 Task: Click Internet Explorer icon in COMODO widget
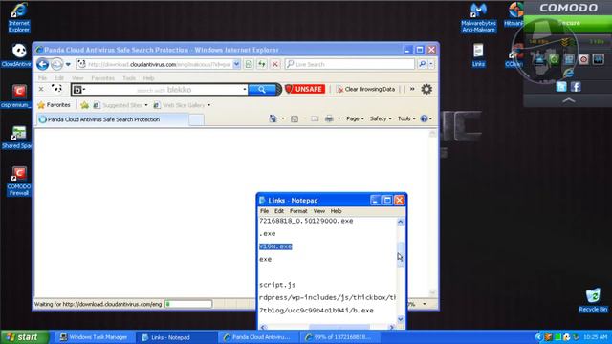point(568,73)
